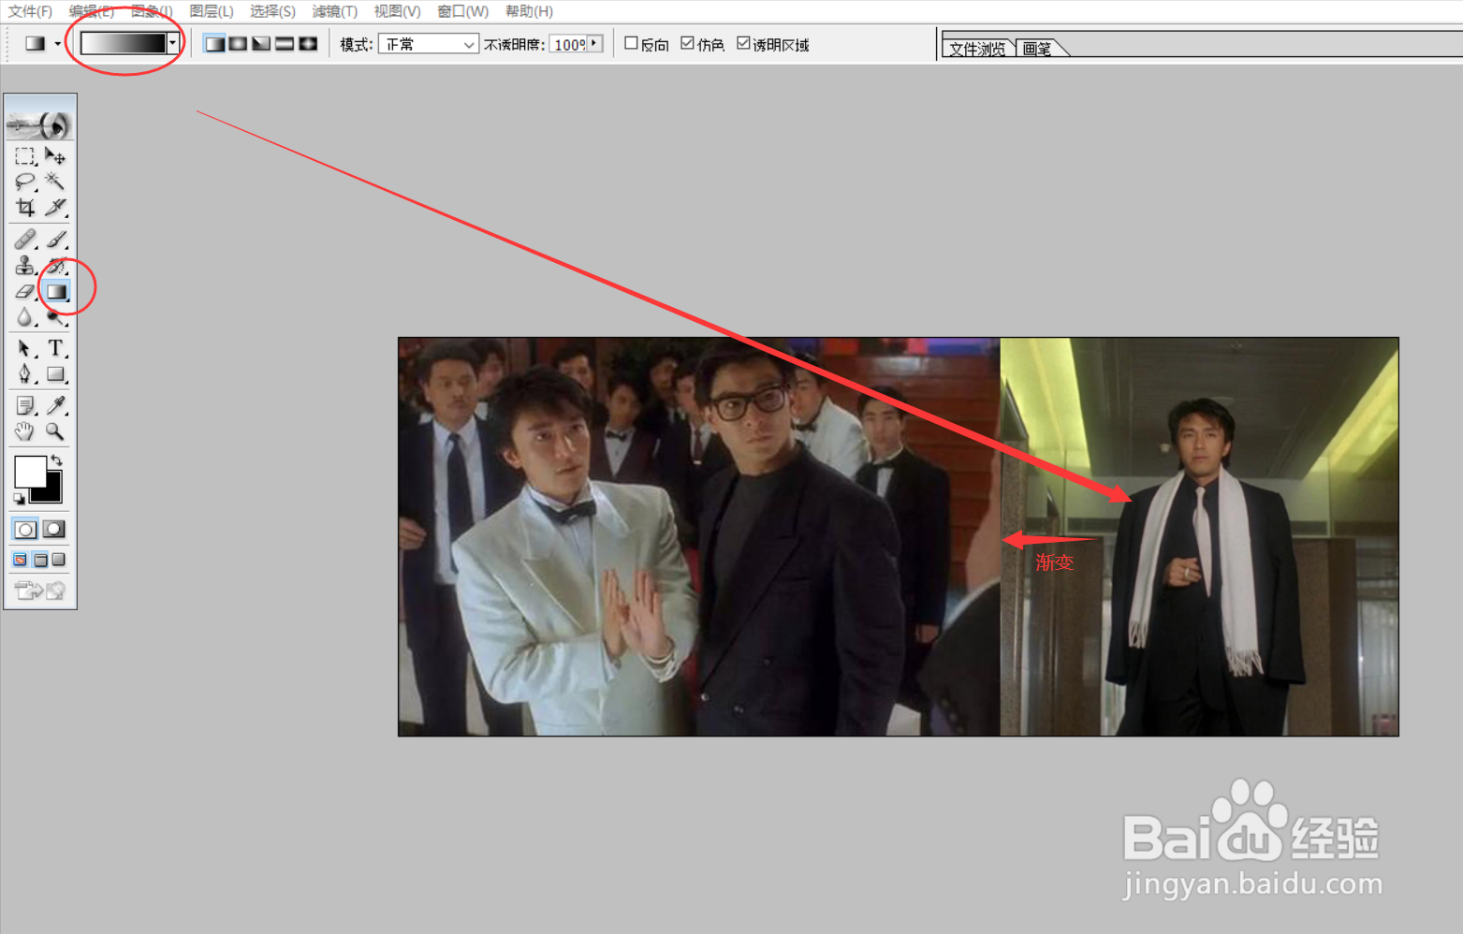Select the Blur tool
This screenshot has height=934, width=1463.
[x=25, y=318]
